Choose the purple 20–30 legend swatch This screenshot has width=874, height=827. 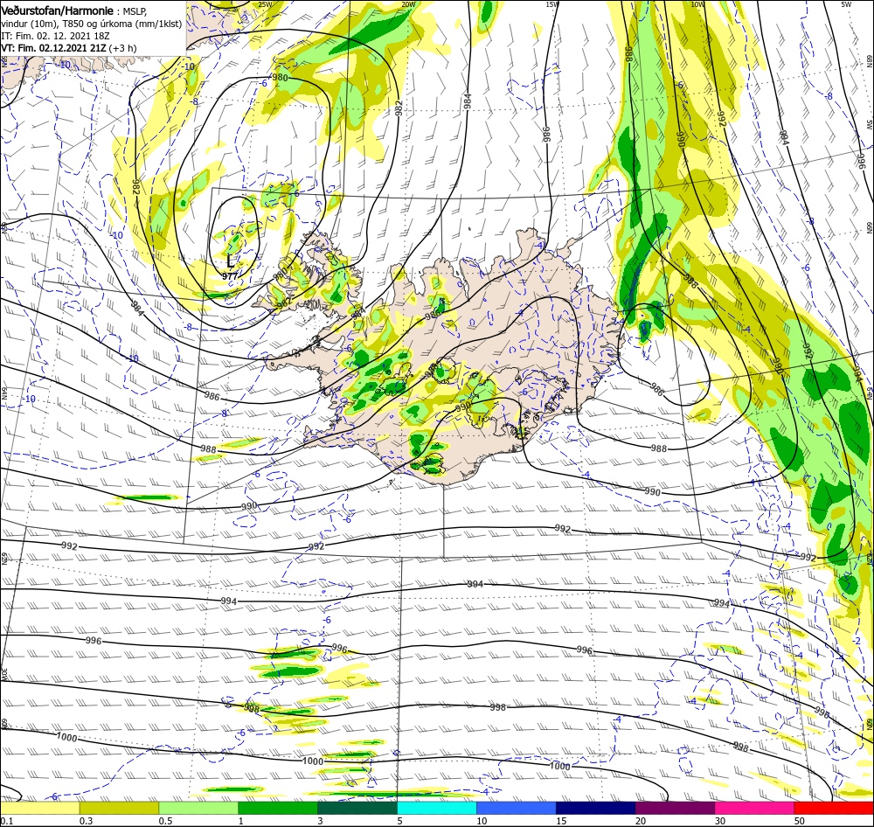[675, 808]
